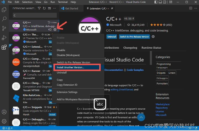
Task: Install the C/C++ Snippets extension
Action: click(52, 115)
